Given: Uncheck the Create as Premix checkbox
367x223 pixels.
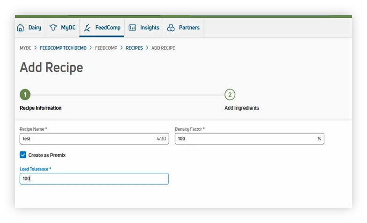Looking at the screenshot, I should (x=23, y=155).
